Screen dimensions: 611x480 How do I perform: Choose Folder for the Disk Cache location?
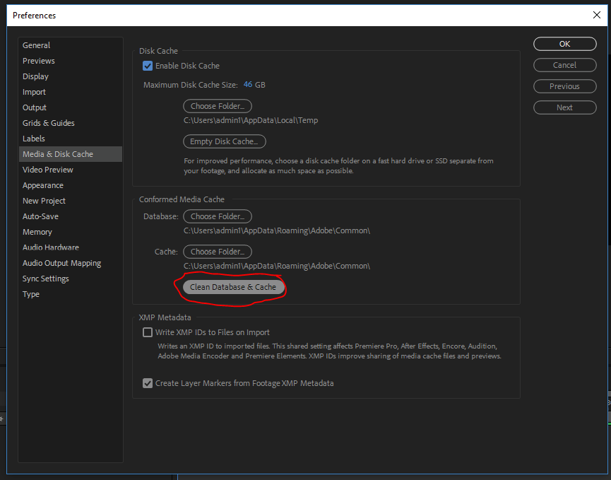pos(217,106)
